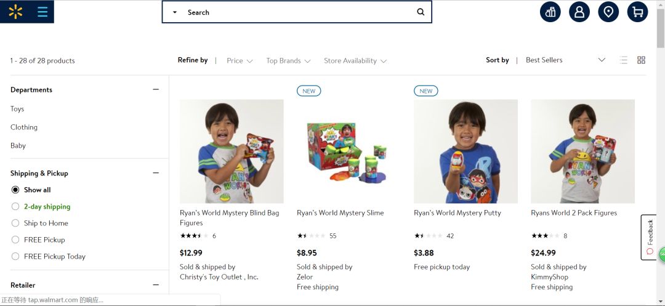Collapse the Departments section
This screenshot has height=306, width=665.
tap(156, 90)
